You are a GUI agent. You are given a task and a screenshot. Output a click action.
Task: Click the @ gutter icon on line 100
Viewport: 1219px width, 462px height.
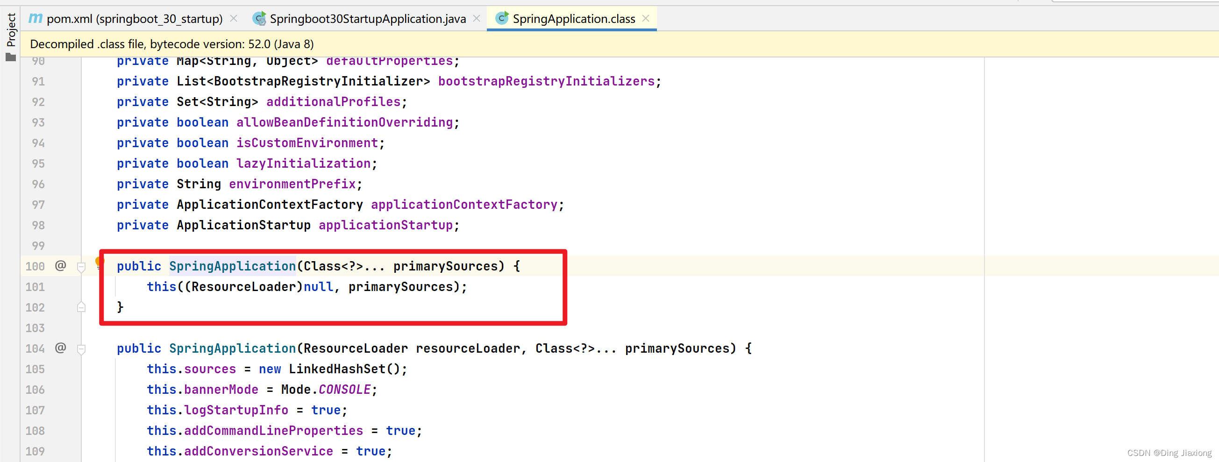click(x=61, y=265)
